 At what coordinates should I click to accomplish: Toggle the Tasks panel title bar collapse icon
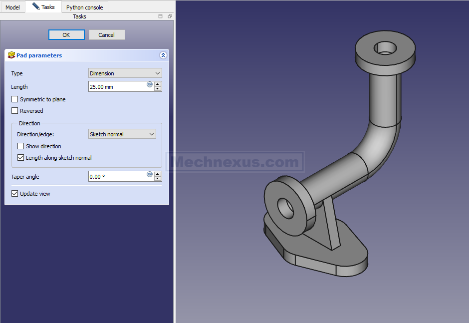(x=160, y=16)
